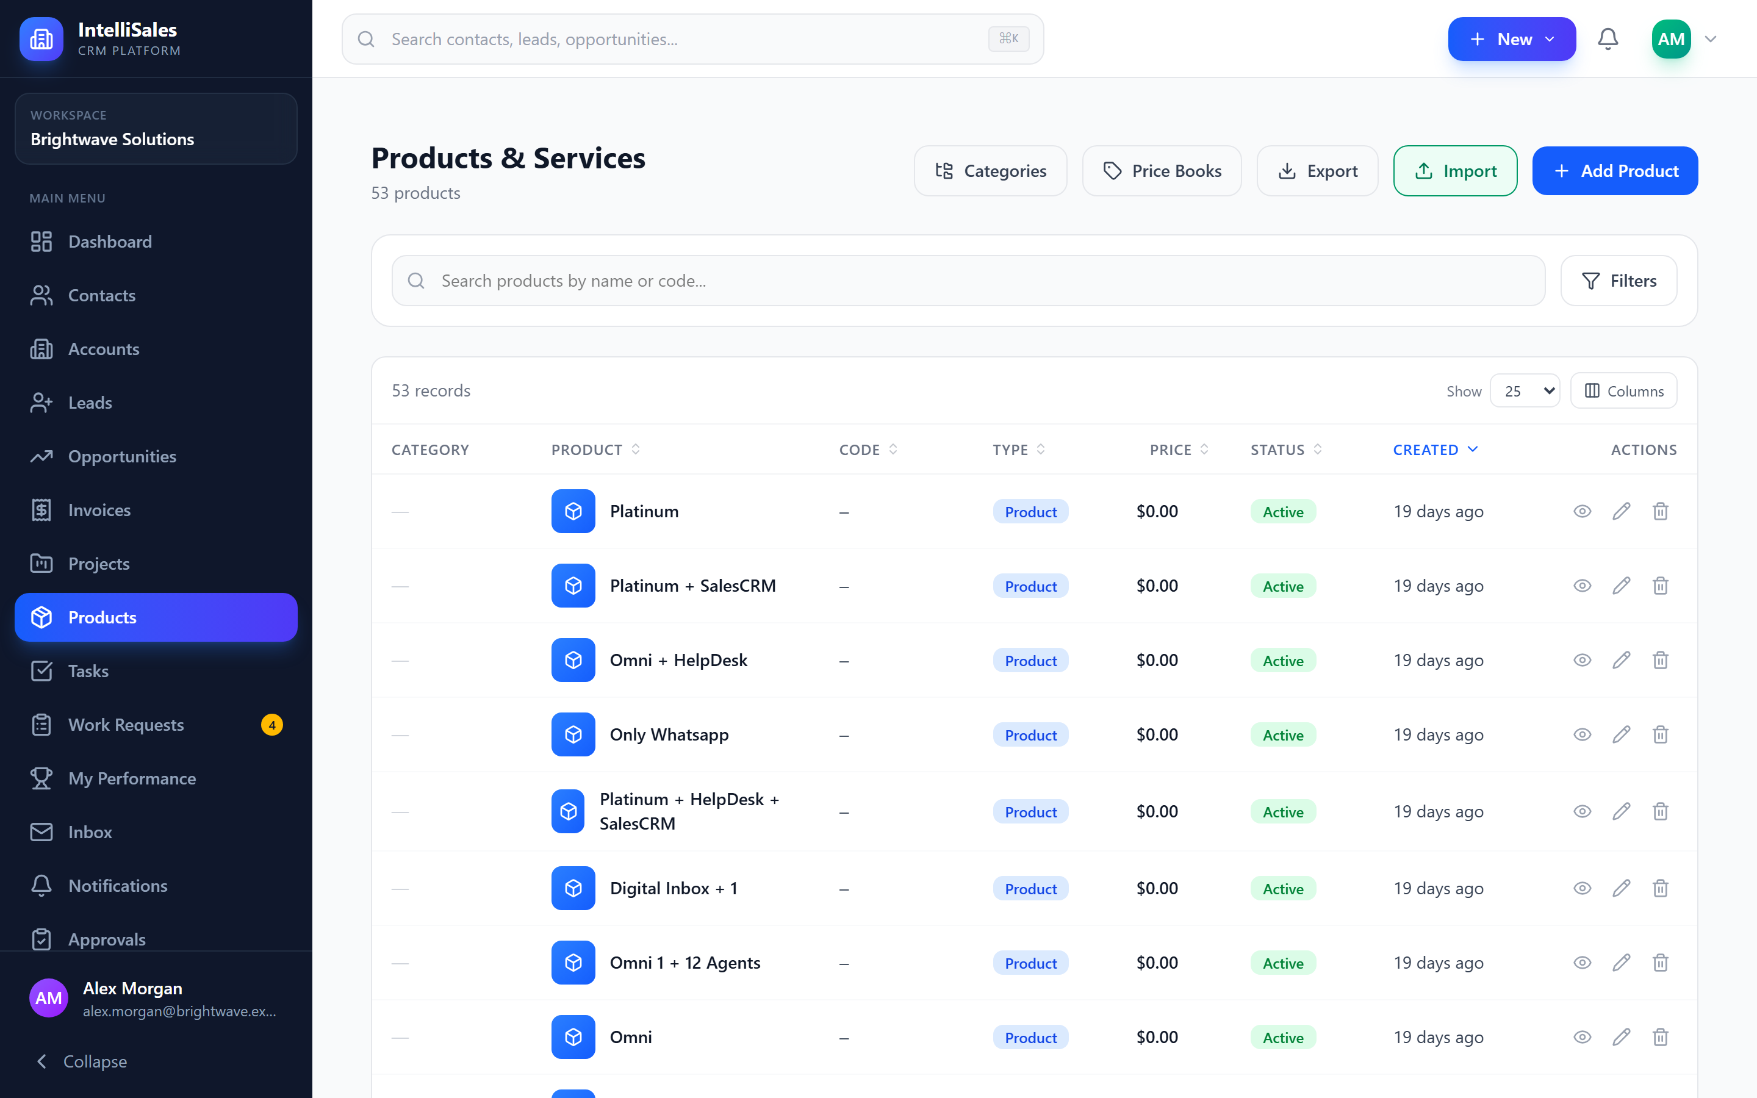Click the global search magnifier icon

coord(367,39)
